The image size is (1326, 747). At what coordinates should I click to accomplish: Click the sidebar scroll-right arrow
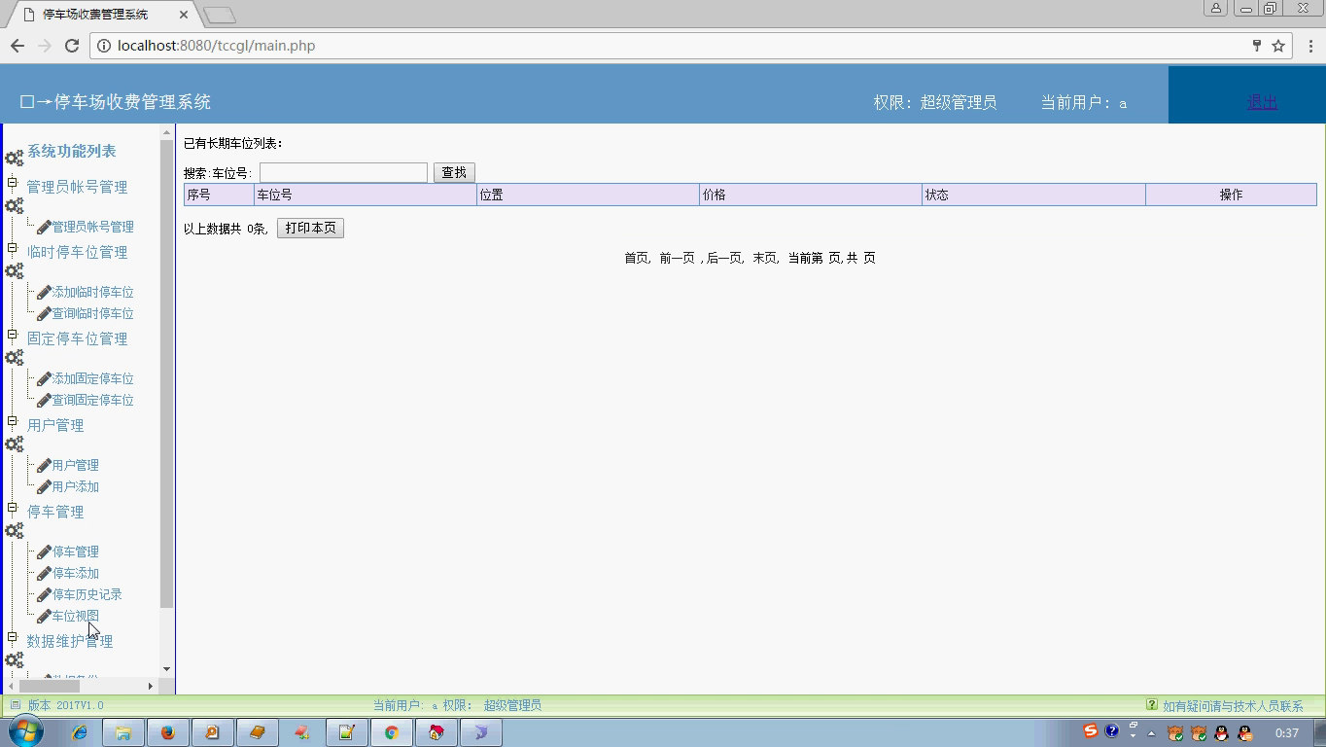150,686
